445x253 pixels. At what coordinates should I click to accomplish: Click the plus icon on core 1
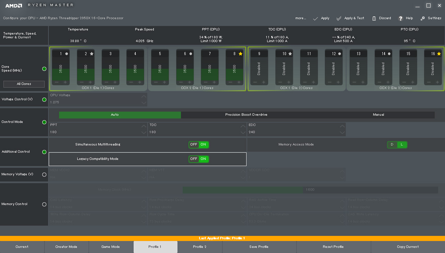65,82
